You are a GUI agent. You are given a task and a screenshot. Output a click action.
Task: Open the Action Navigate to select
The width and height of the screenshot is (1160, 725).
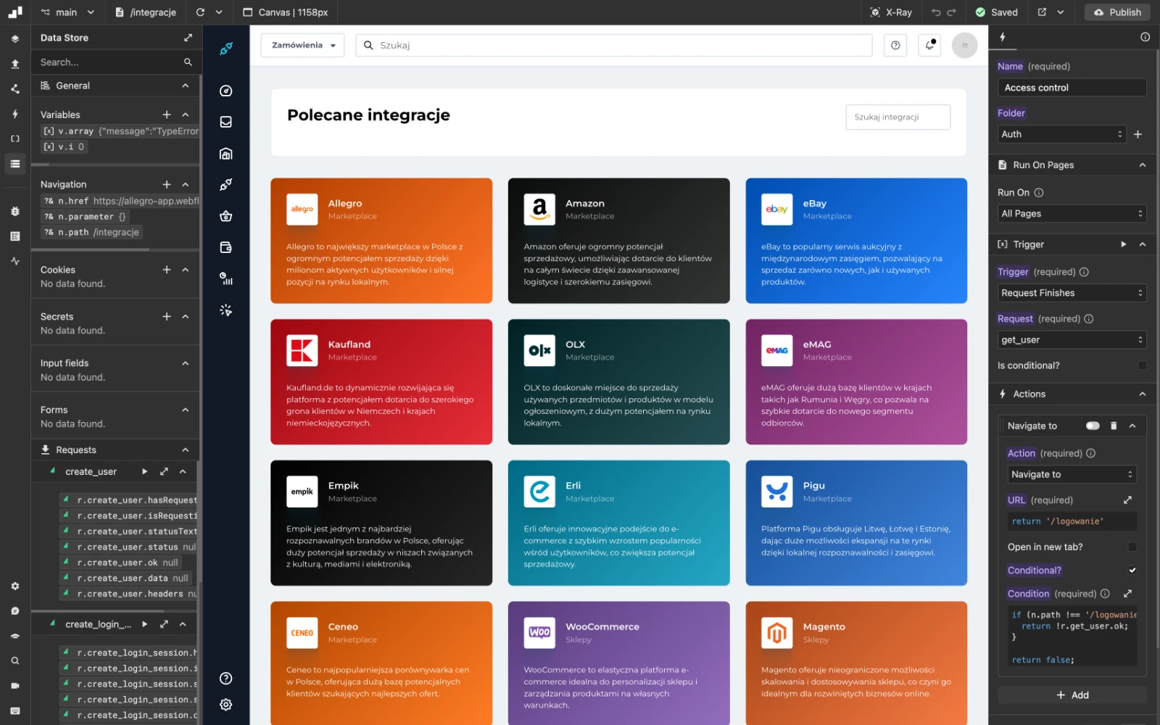coord(1072,474)
